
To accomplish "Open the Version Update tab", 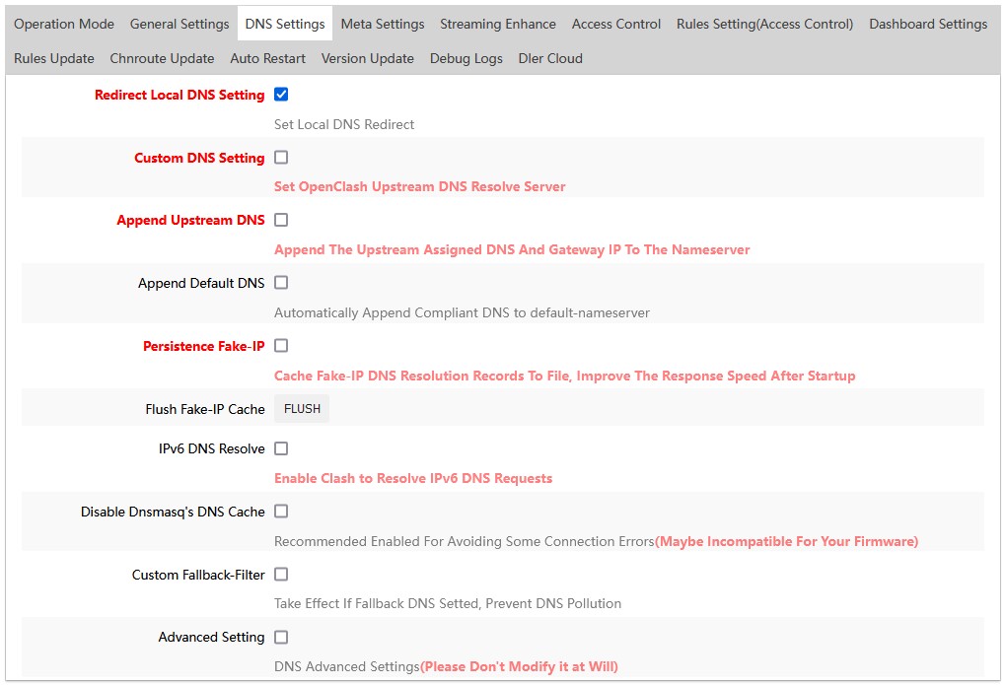I will [x=367, y=58].
